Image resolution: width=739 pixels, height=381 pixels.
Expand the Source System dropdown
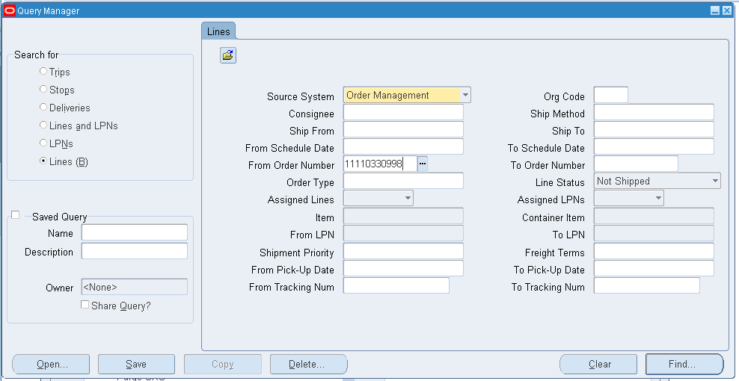click(x=465, y=95)
